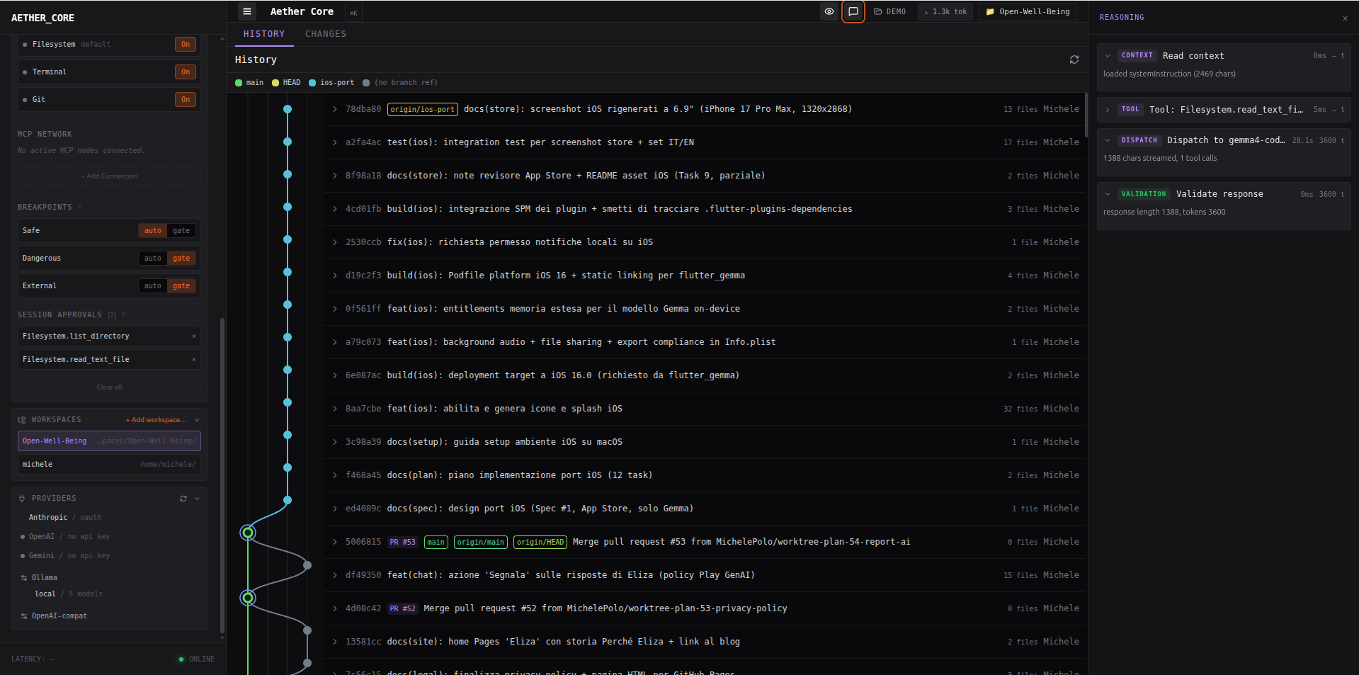Viewport: 1359px width, 675px height.
Task: Click the origin/HEAD branch tag
Action: coord(540,543)
